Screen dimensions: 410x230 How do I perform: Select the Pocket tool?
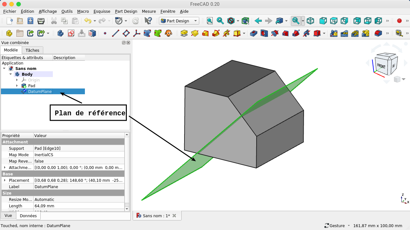pyautogui.click(x=253, y=33)
